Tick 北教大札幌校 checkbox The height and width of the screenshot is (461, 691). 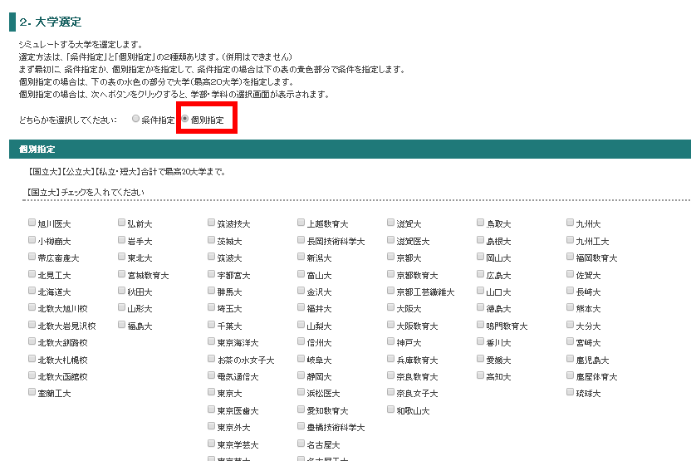32,358
